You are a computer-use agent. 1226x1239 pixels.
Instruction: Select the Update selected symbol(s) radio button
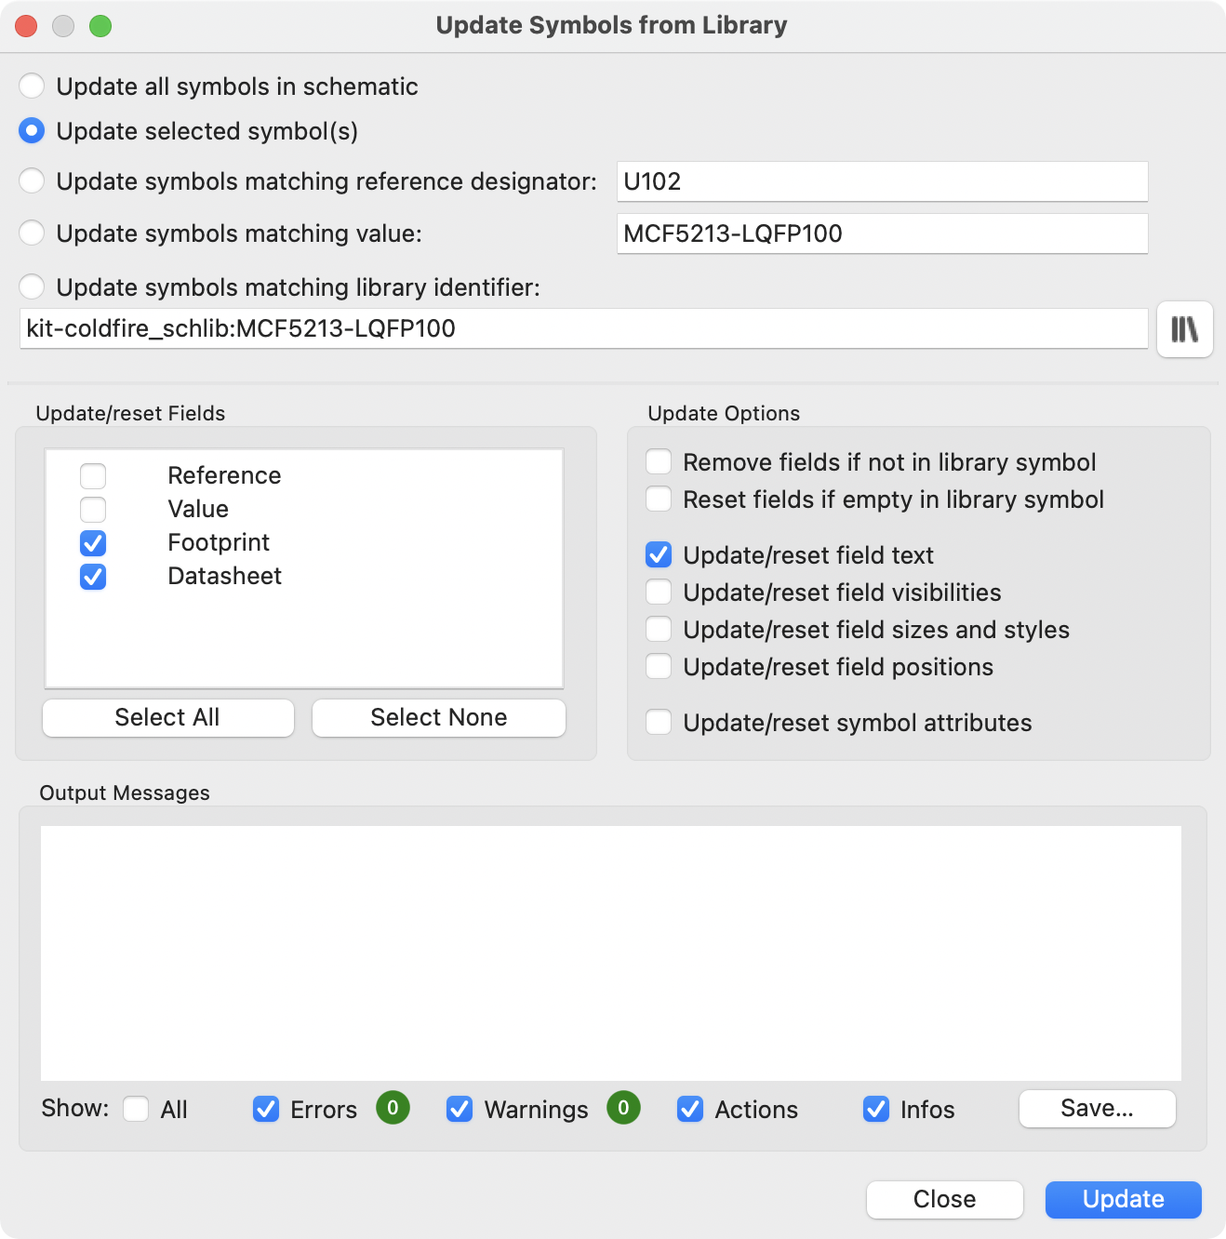coord(32,131)
